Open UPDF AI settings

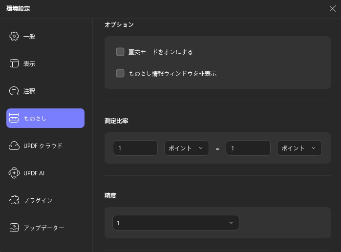click(45, 173)
